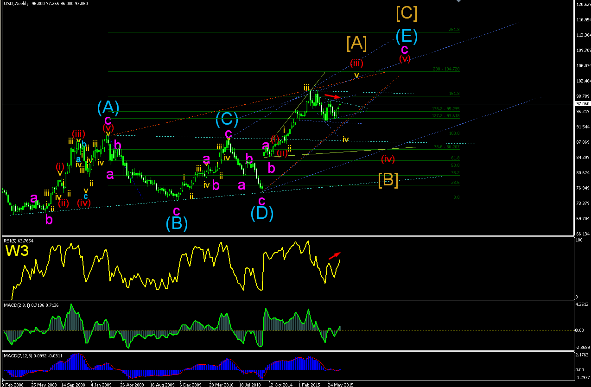
Task: Click the 80.624 price axis value
Action: pyautogui.click(x=583, y=173)
